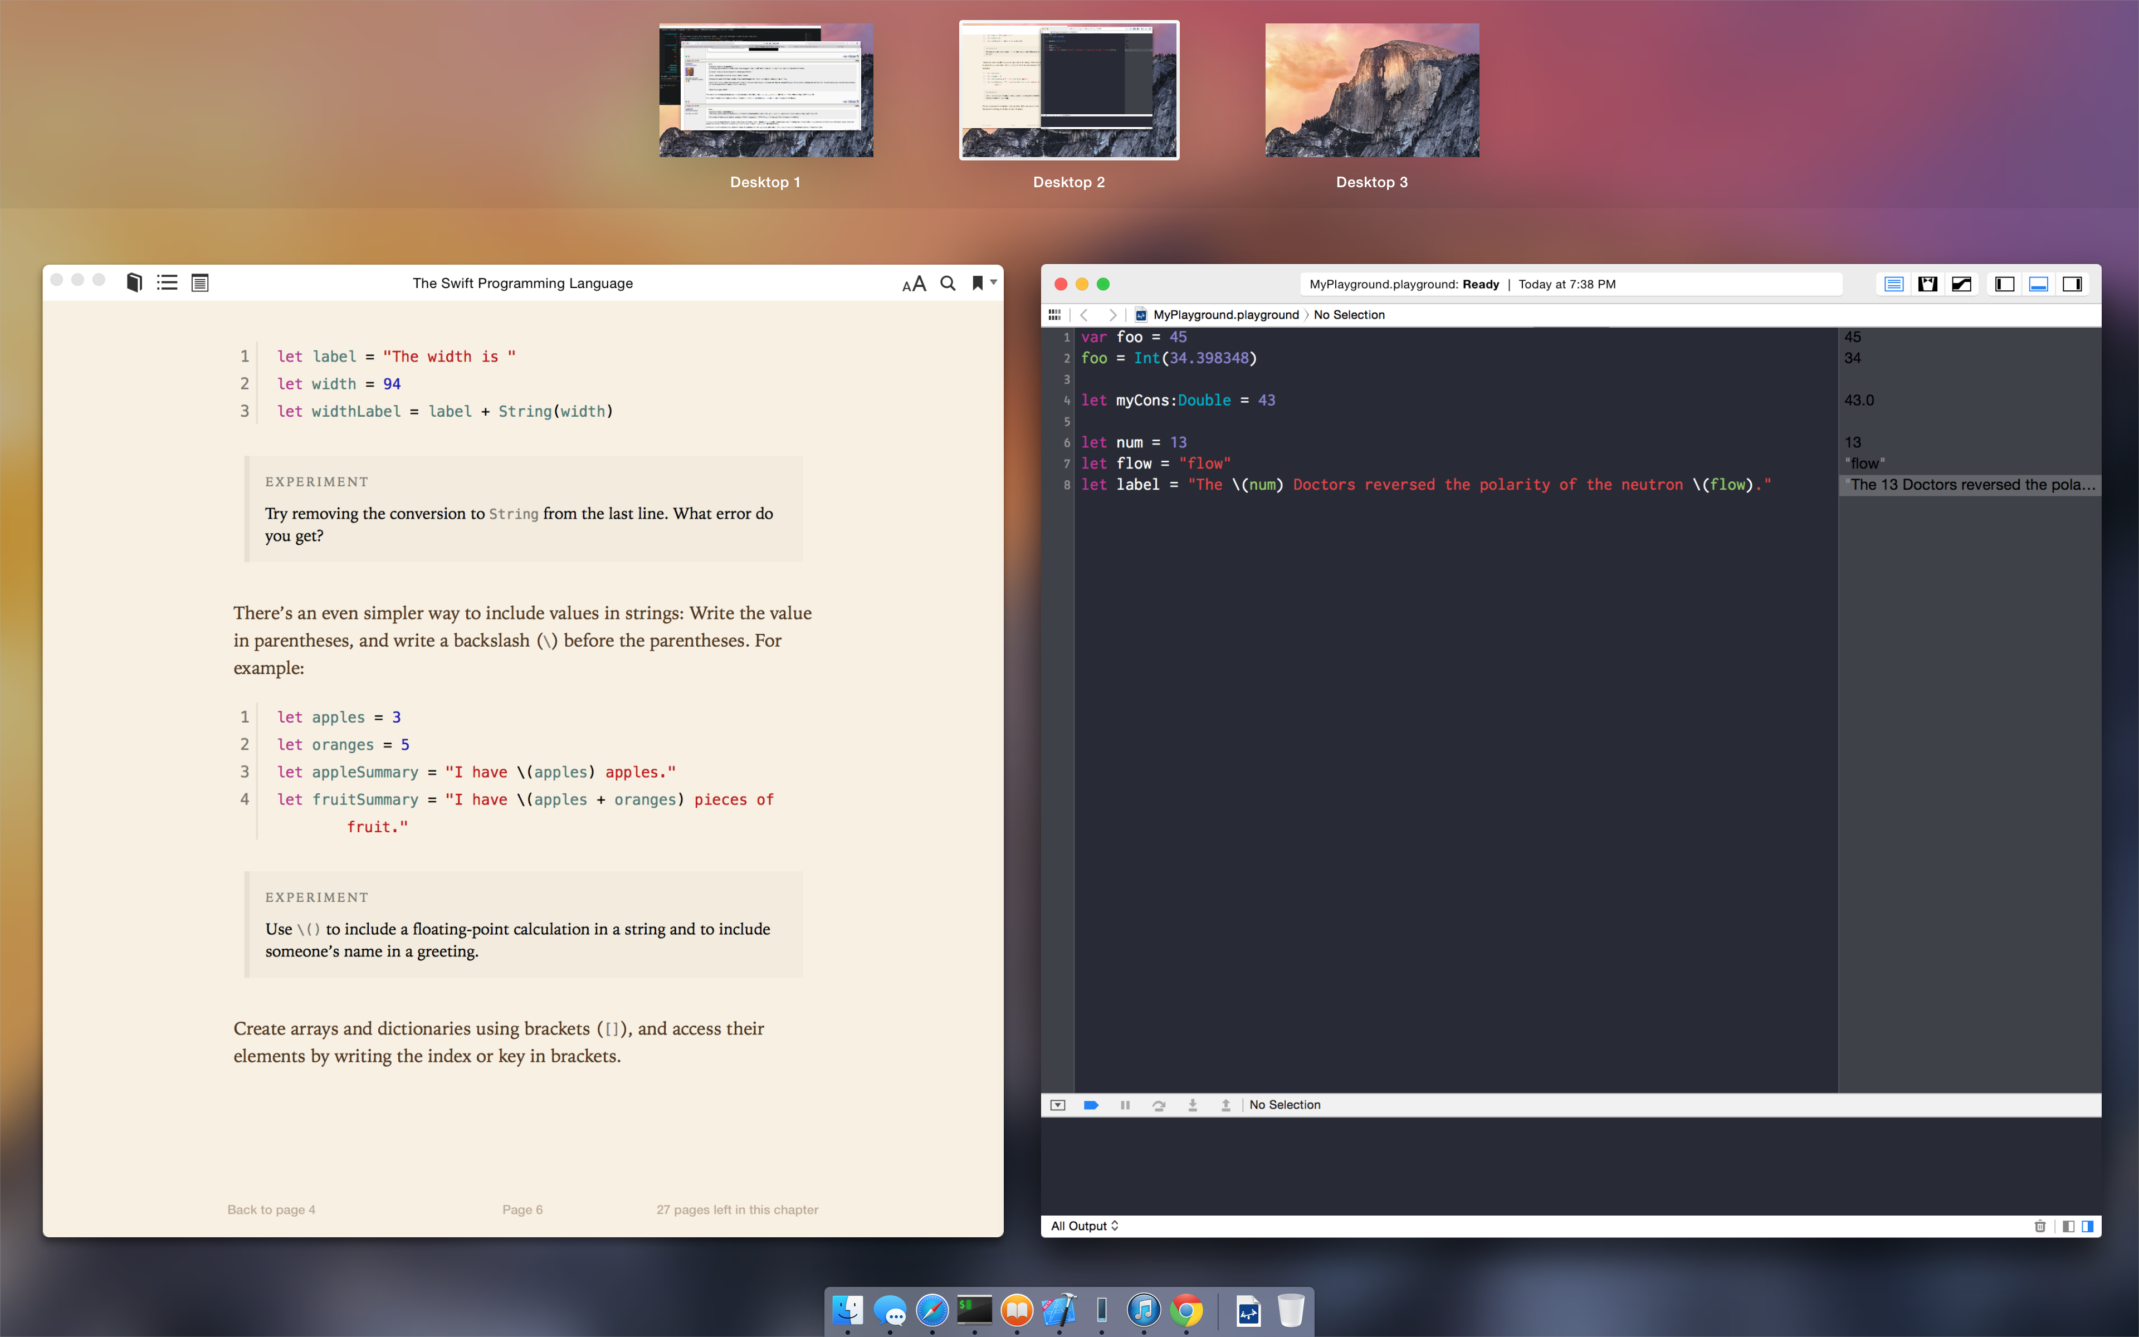This screenshot has width=2139, height=1337.
Task: Switch to Desktop 3 thumbnail
Action: click(x=1372, y=90)
